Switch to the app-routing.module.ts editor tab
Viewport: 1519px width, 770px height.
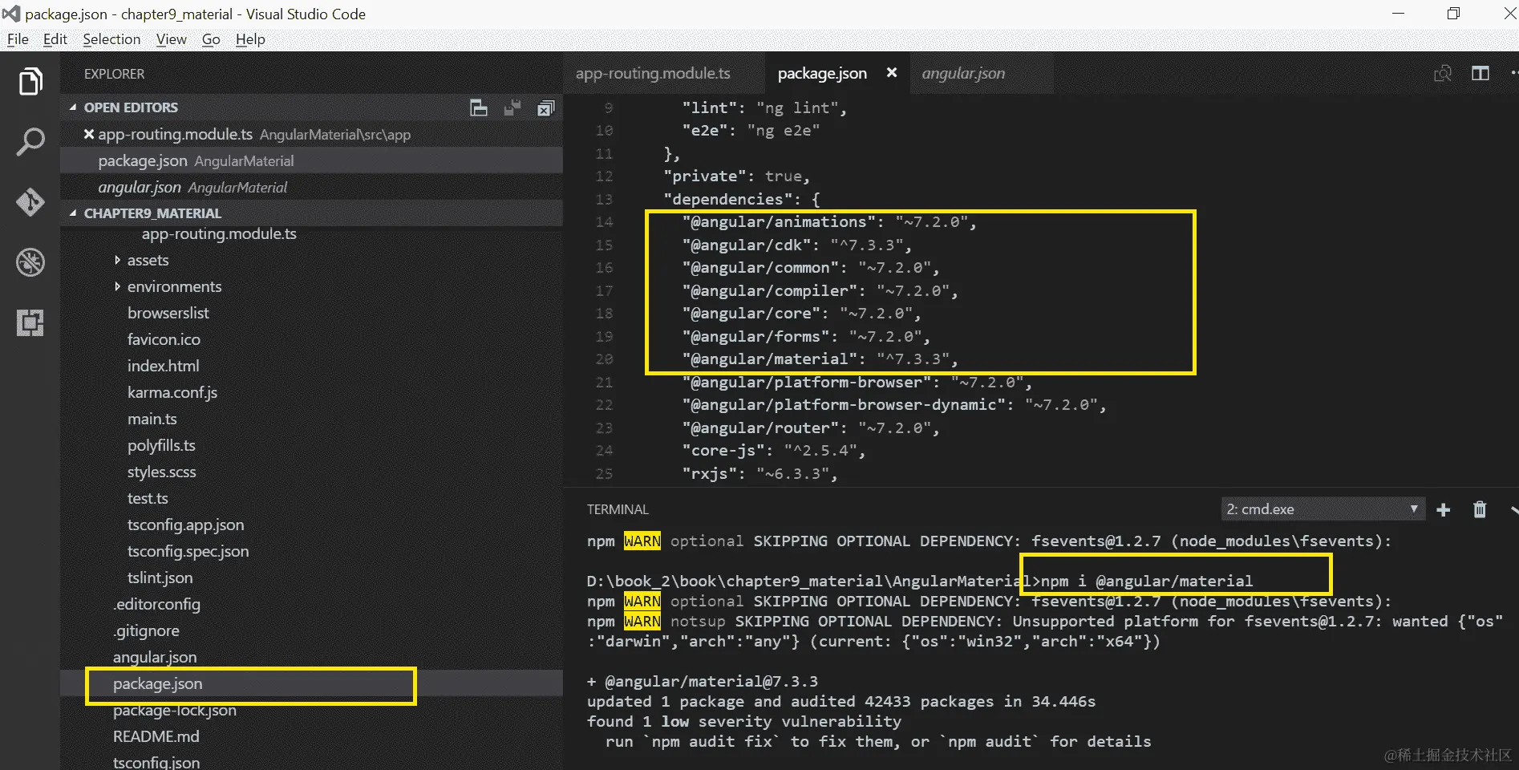(x=664, y=73)
